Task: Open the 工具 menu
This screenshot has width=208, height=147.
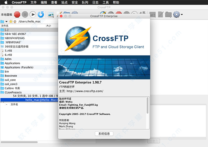Action: click(x=106, y=2)
